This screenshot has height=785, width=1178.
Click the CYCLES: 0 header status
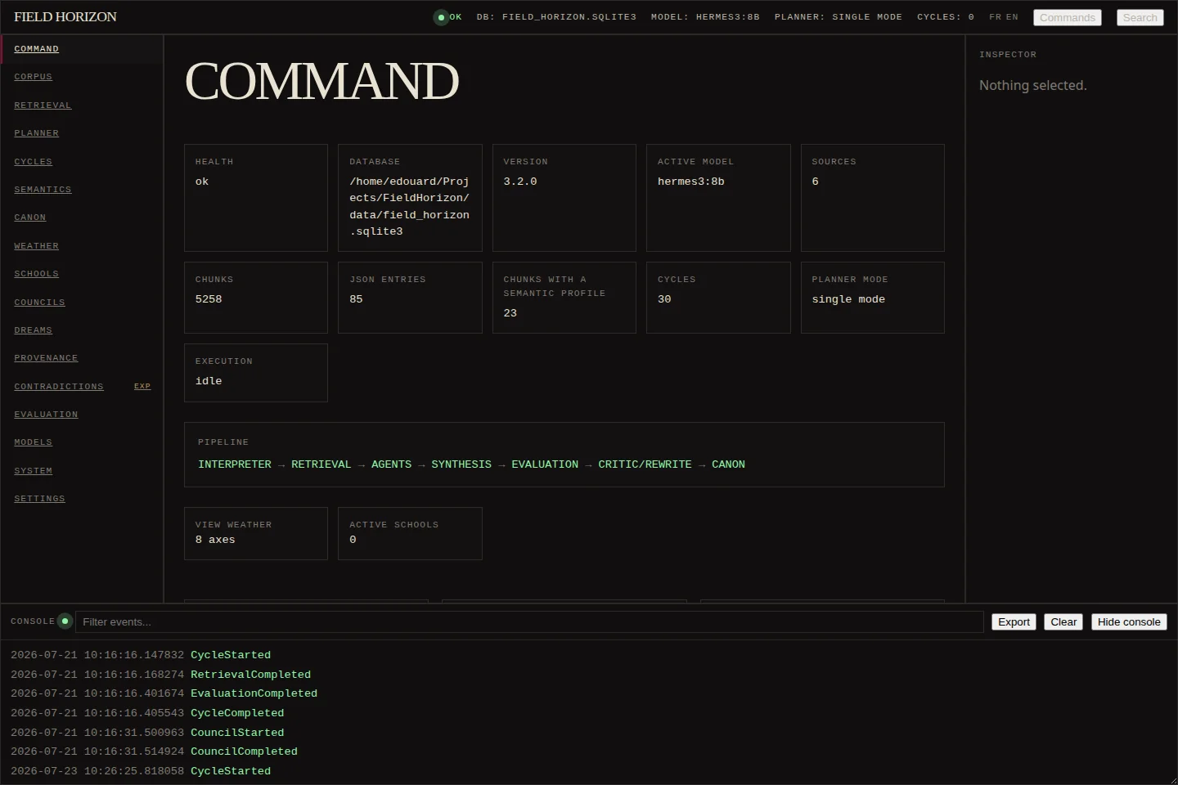pyautogui.click(x=946, y=17)
